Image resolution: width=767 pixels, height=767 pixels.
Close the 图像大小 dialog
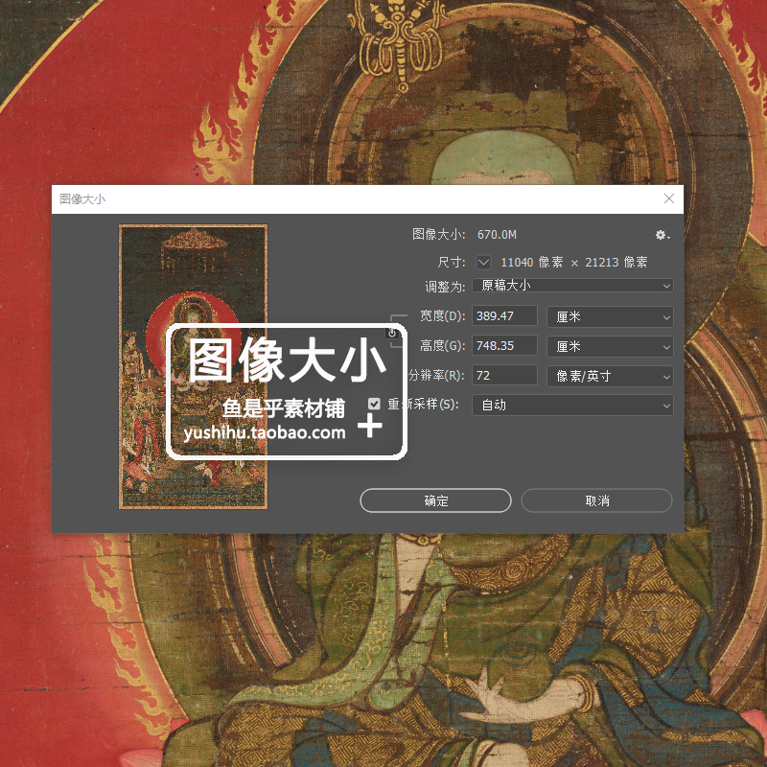click(668, 198)
